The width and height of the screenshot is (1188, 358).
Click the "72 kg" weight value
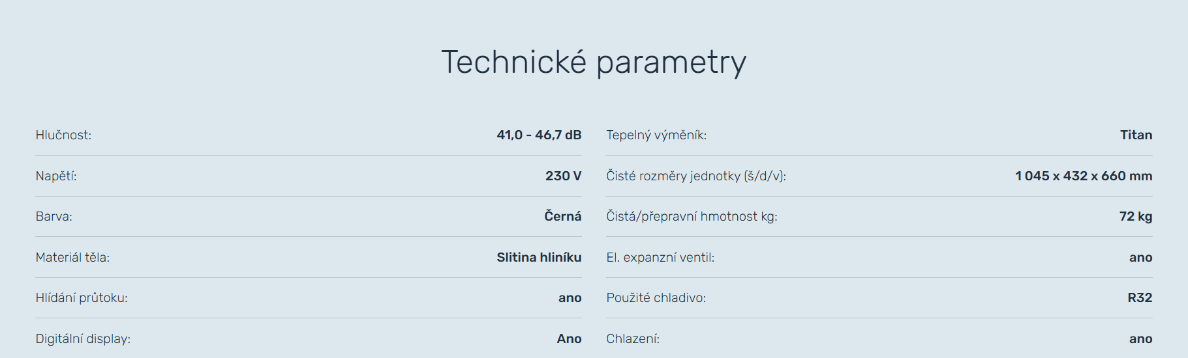click(1135, 217)
